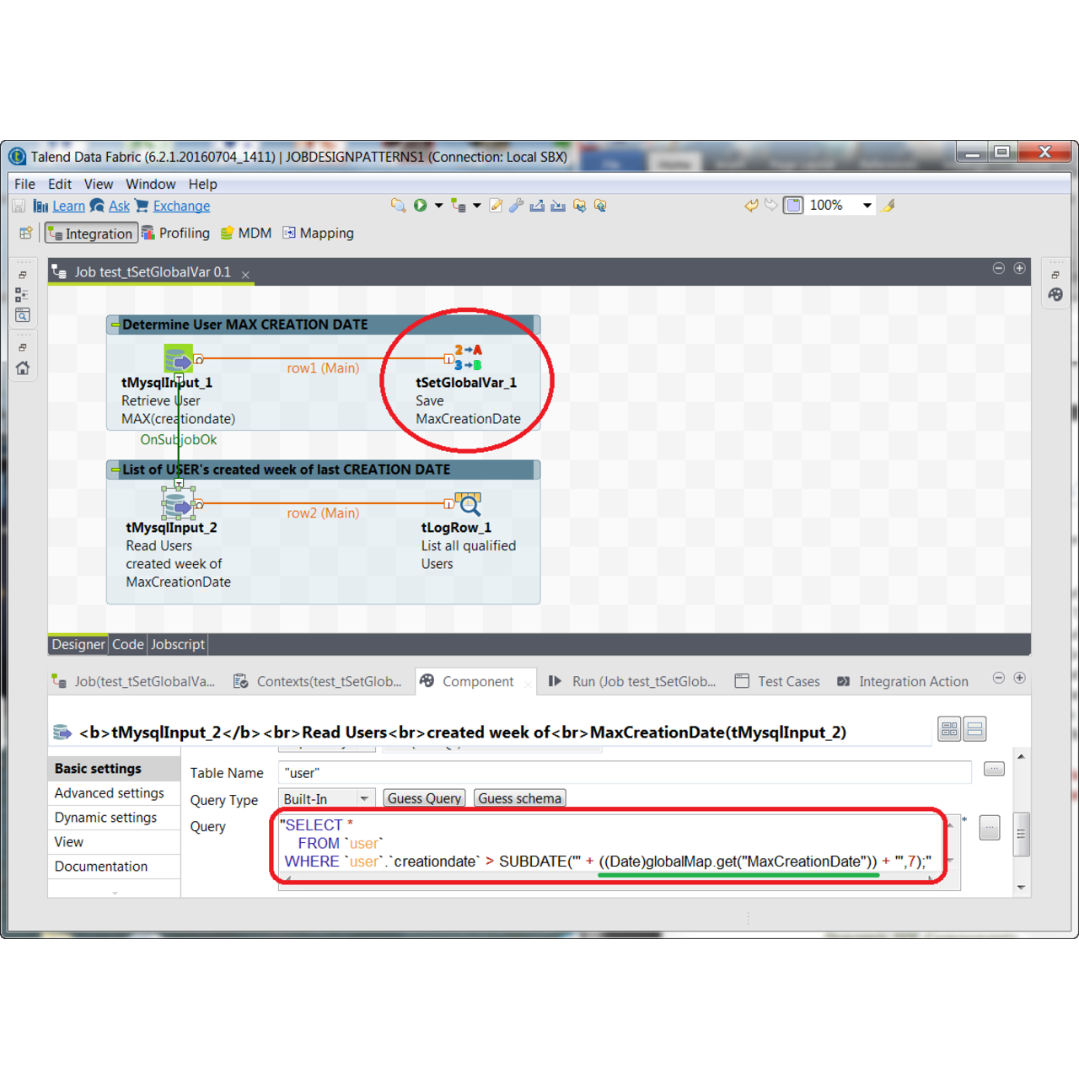Click the Learn link

coord(68,206)
